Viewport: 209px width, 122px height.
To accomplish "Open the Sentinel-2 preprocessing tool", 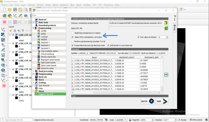I will pos(45,45).
